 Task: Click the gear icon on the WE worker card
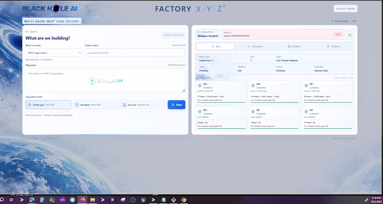pyautogui.click(x=253, y=112)
